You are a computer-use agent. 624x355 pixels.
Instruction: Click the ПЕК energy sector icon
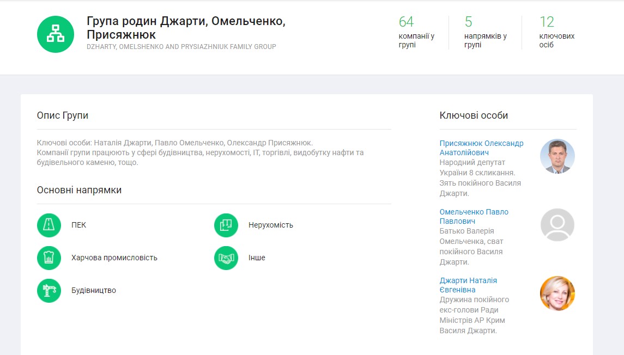tap(49, 225)
